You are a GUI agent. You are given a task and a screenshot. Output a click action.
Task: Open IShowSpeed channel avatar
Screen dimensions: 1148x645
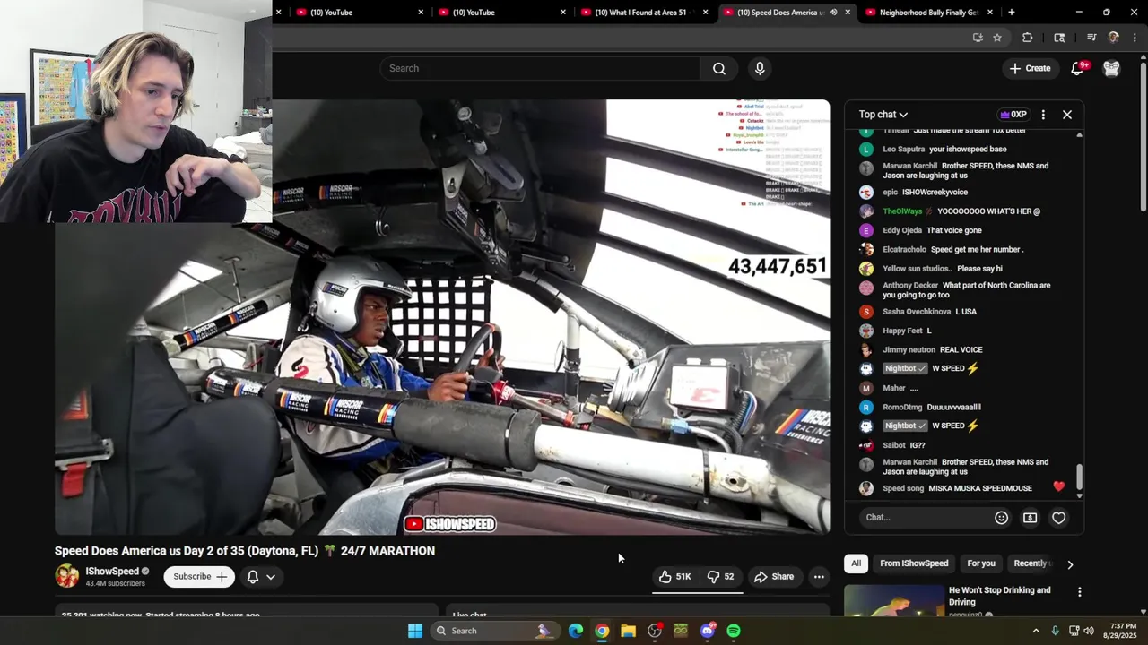pos(67,576)
